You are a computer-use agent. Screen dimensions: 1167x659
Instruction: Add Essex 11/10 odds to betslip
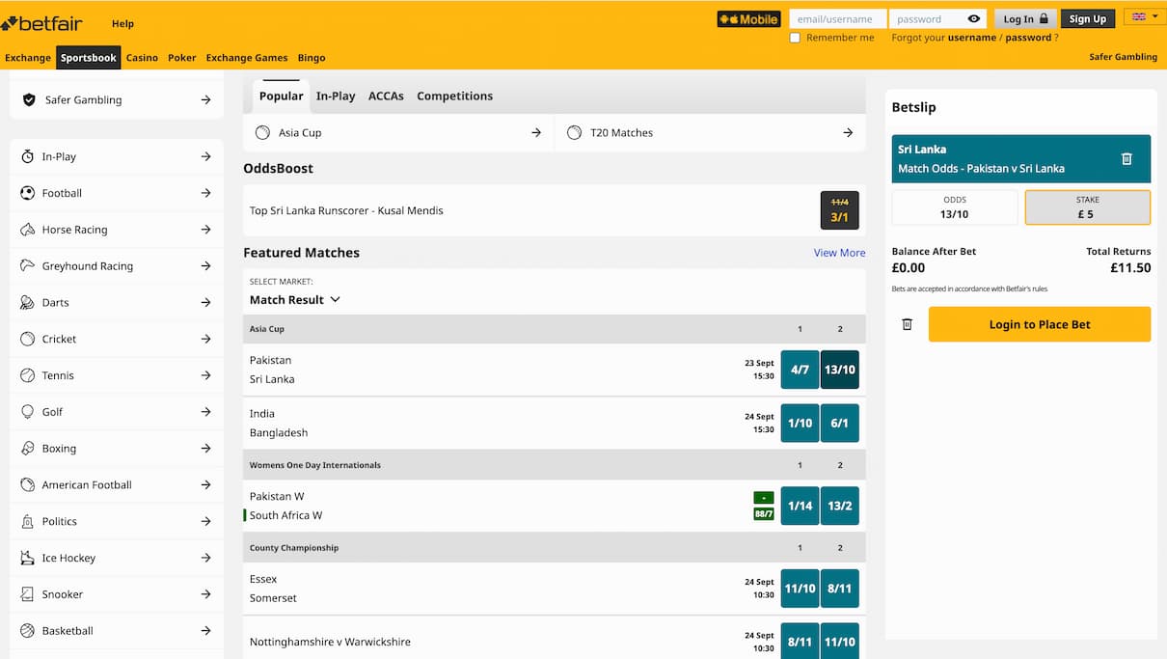(x=800, y=589)
